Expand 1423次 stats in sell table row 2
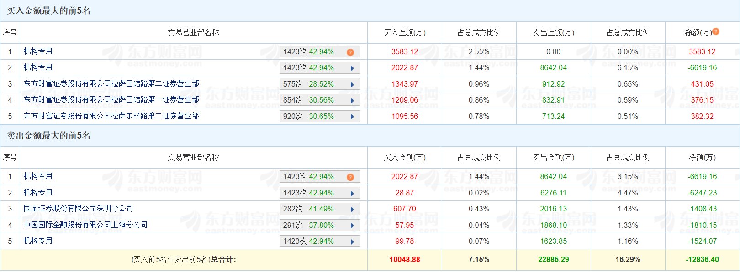Image resolution: width=740 pixels, height=272 pixels. click(x=352, y=193)
